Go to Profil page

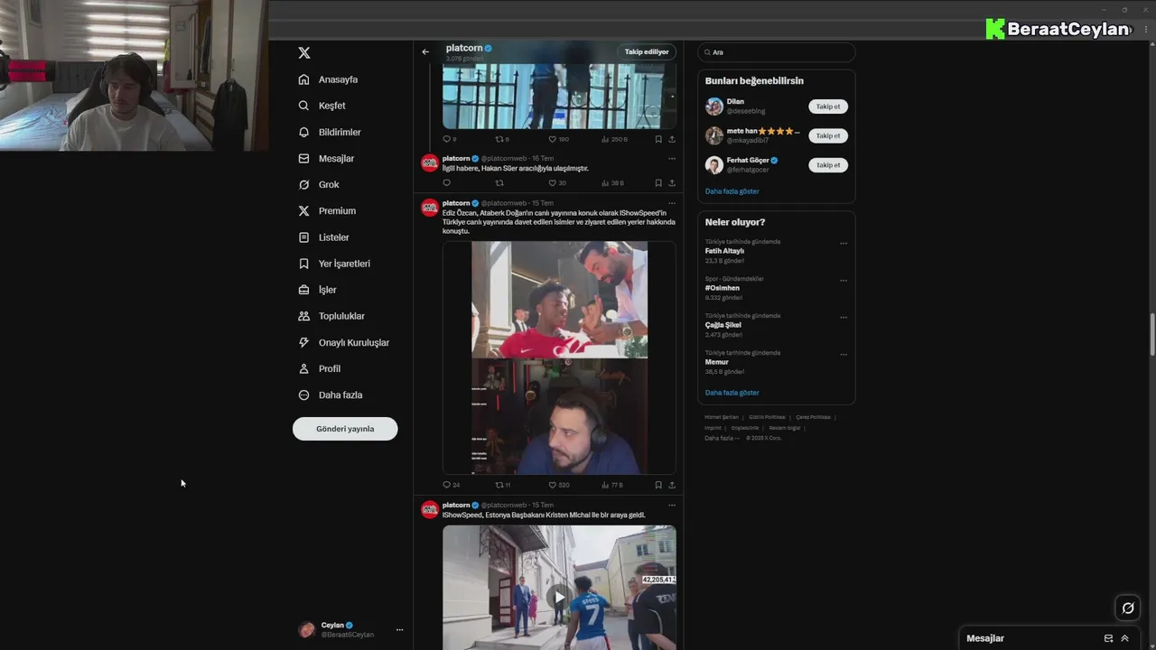[x=320, y=368]
